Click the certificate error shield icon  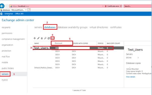coord(106,6)
